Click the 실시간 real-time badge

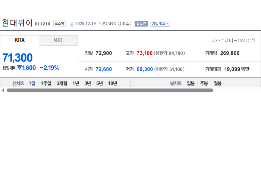(141, 24)
